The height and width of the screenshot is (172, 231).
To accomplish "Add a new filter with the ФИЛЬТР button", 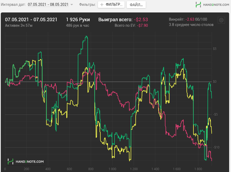I will pyautogui.click(x=111, y=5).
